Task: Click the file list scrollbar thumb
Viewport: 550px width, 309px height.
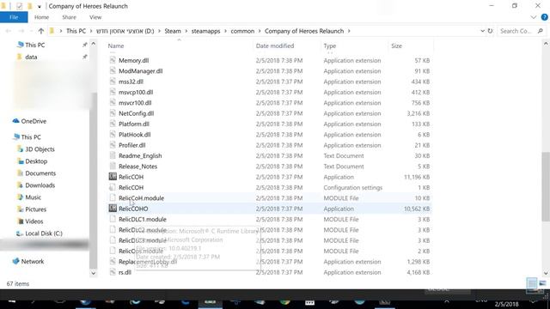Action: (546, 186)
